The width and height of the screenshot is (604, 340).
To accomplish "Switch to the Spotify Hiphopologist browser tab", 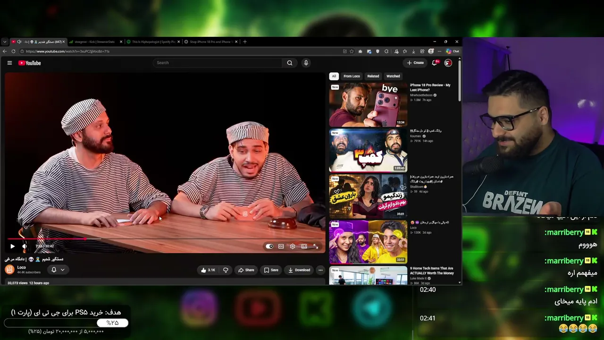I will tap(153, 42).
